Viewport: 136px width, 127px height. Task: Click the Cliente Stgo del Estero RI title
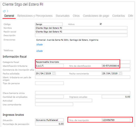pos(23,4)
